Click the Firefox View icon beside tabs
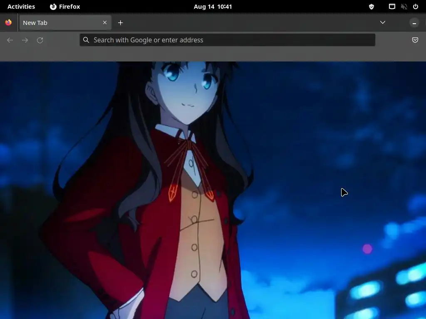The width and height of the screenshot is (426, 319). [x=8, y=22]
